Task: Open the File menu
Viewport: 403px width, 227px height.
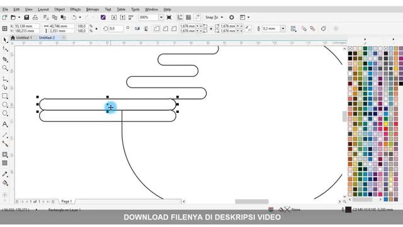Action: click(5, 9)
